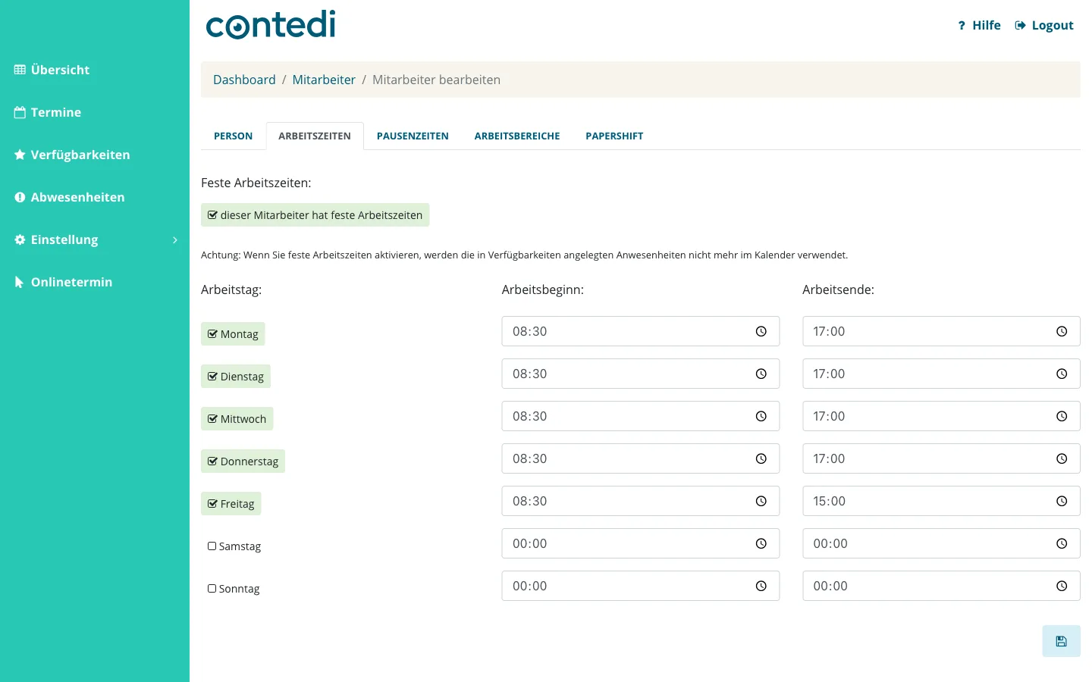The width and height of the screenshot is (1092, 682).
Task: Click the Dienstag Arbeitsbeginn time field
Action: tap(641, 374)
